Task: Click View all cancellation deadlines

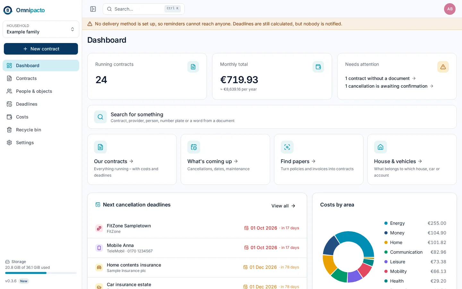Action: pyautogui.click(x=283, y=206)
